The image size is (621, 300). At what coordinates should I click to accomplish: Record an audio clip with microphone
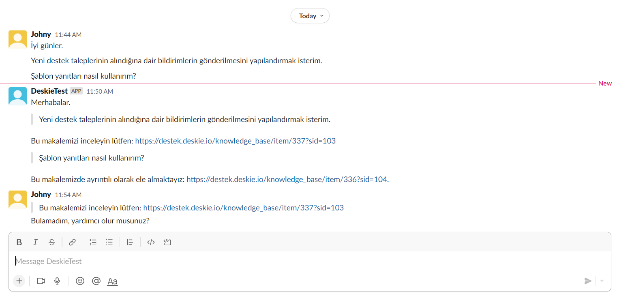pyautogui.click(x=57, y=281)
